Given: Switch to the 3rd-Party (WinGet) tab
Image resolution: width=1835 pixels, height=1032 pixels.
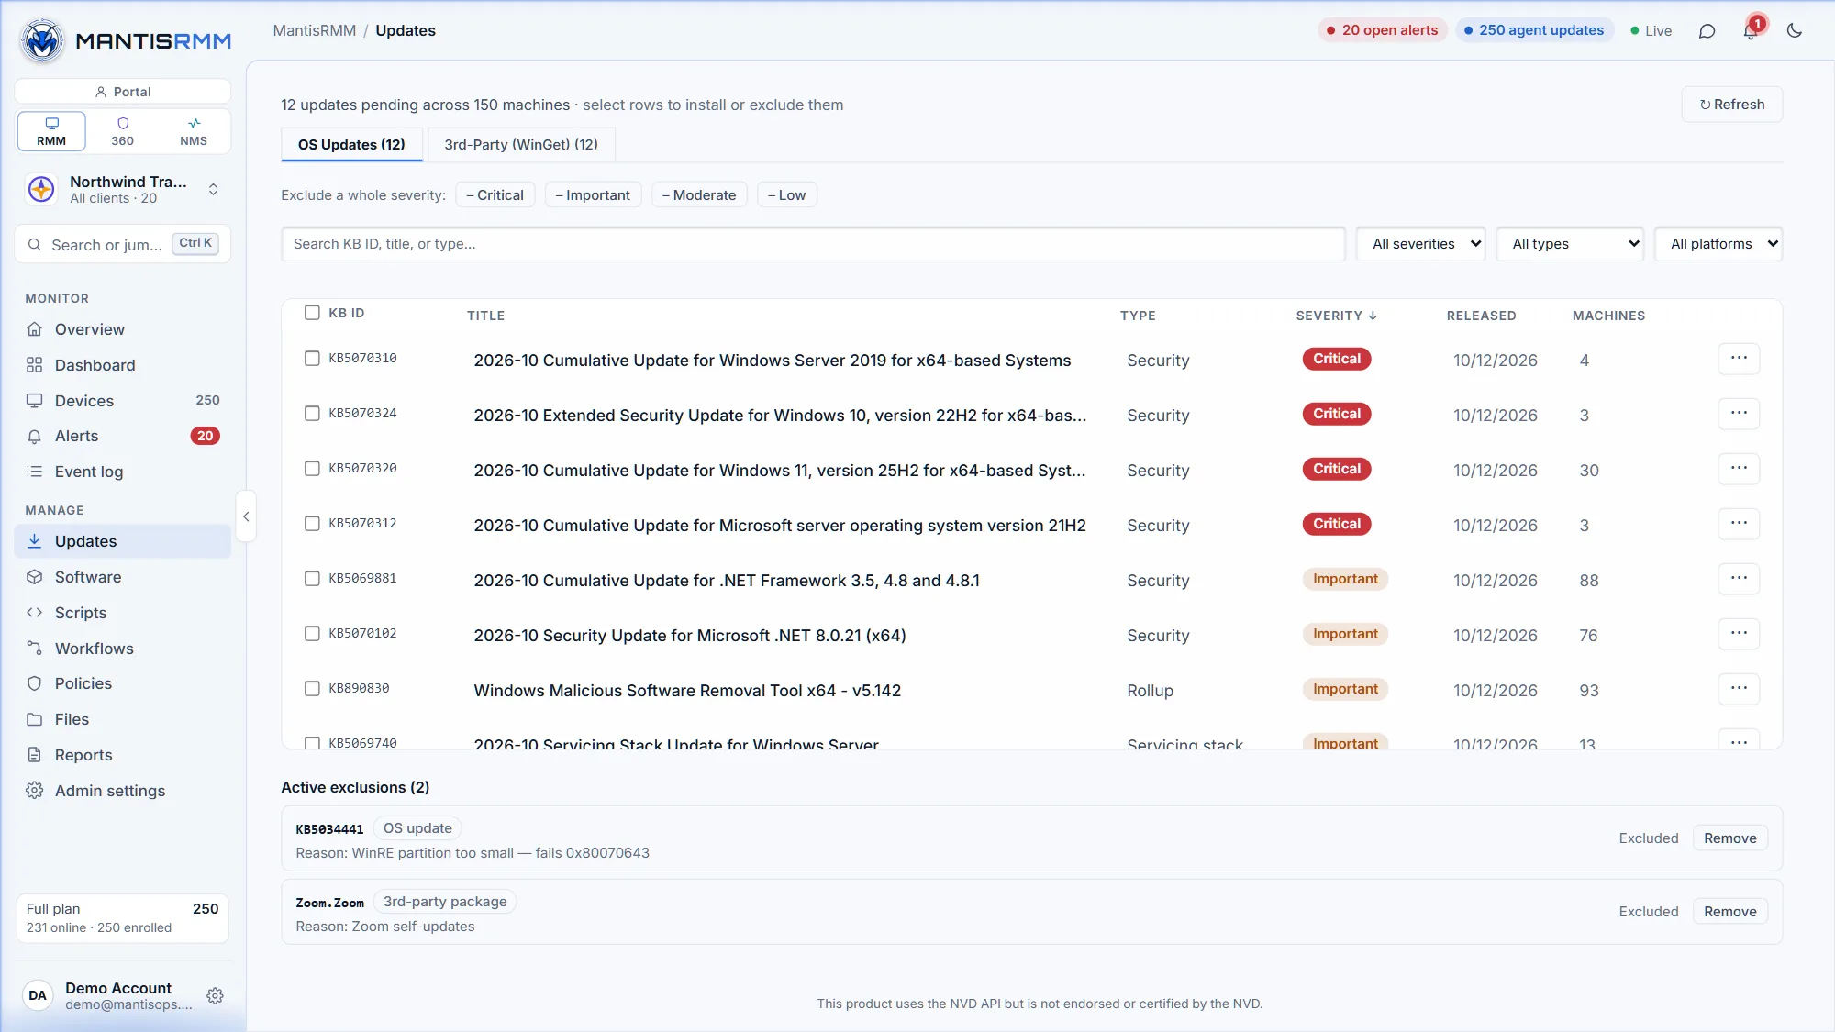Looking at the screenshot, I should [x=521, y=145].
